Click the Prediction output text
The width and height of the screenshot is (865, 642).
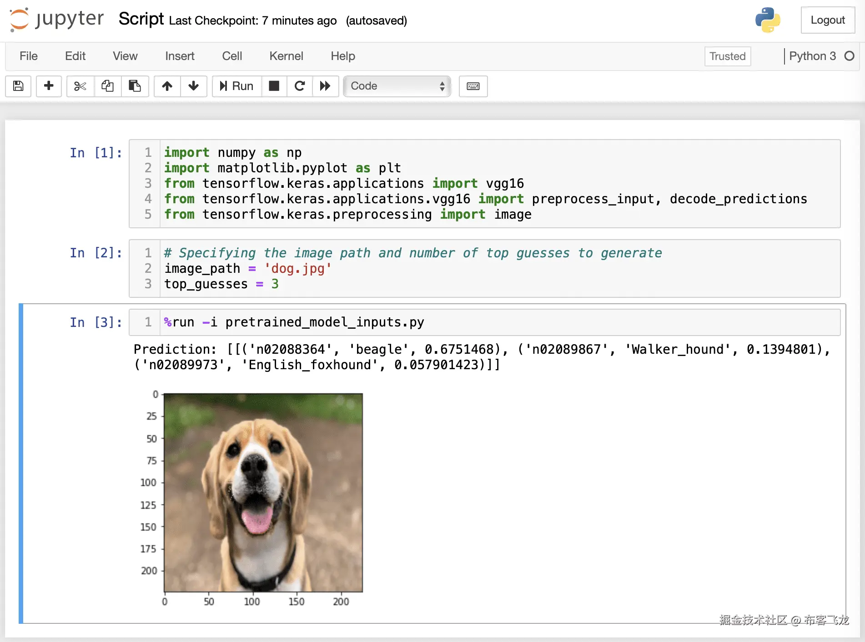coord(482,357)
